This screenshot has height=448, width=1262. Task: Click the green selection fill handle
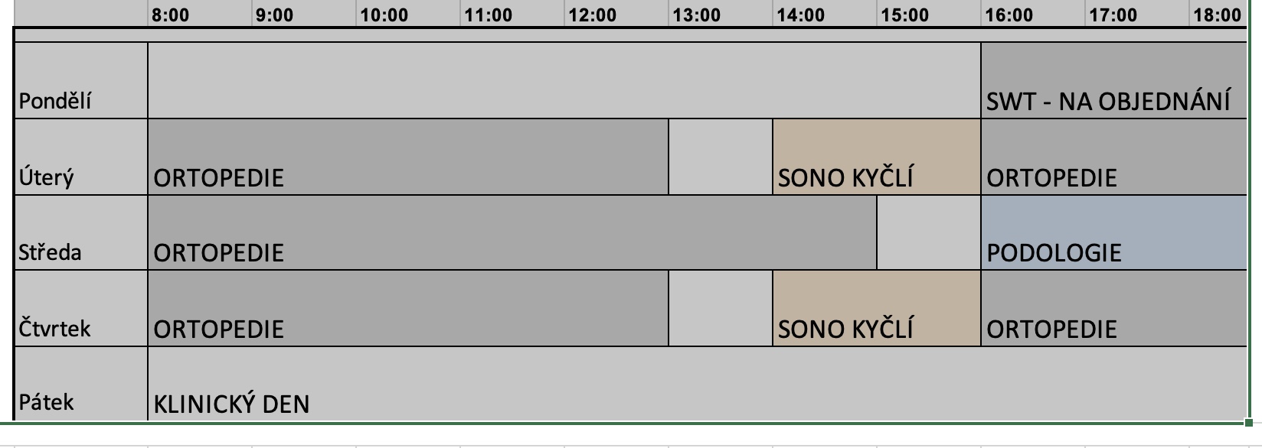(x=1249, y=422)
